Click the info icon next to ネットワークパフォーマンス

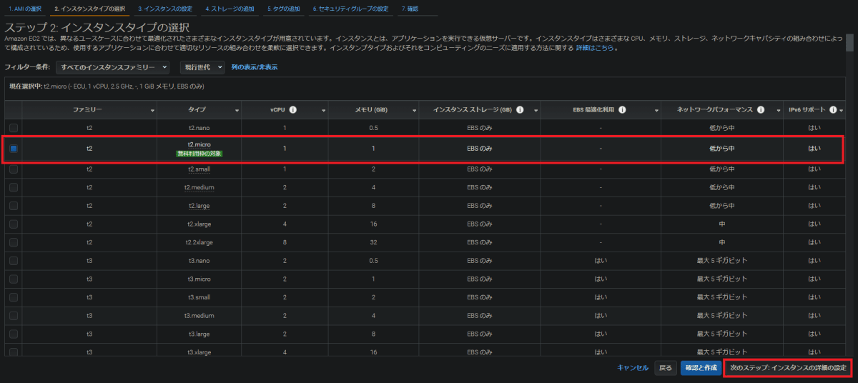[759, 110]
